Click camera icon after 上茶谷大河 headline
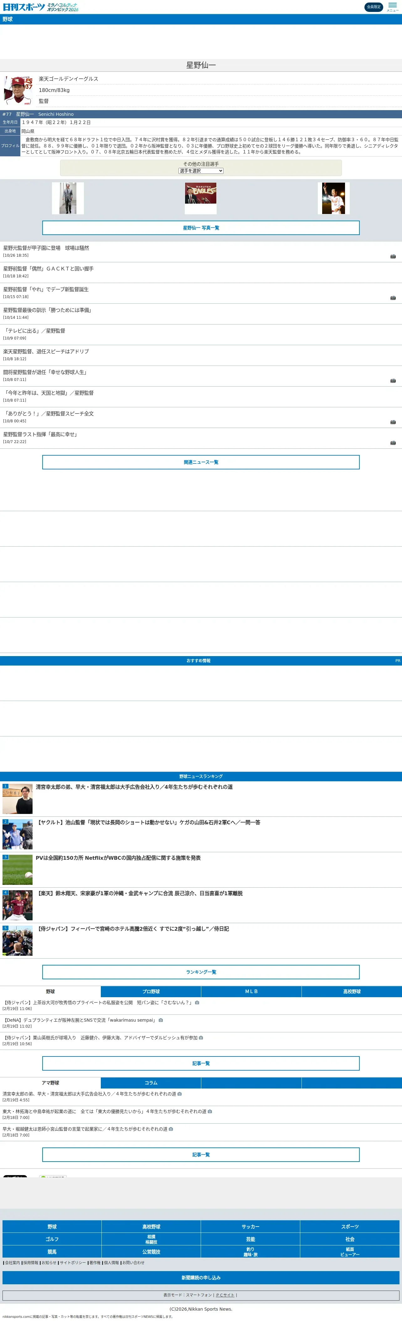The image size is (402, 1321). [x=197, y=1003]
